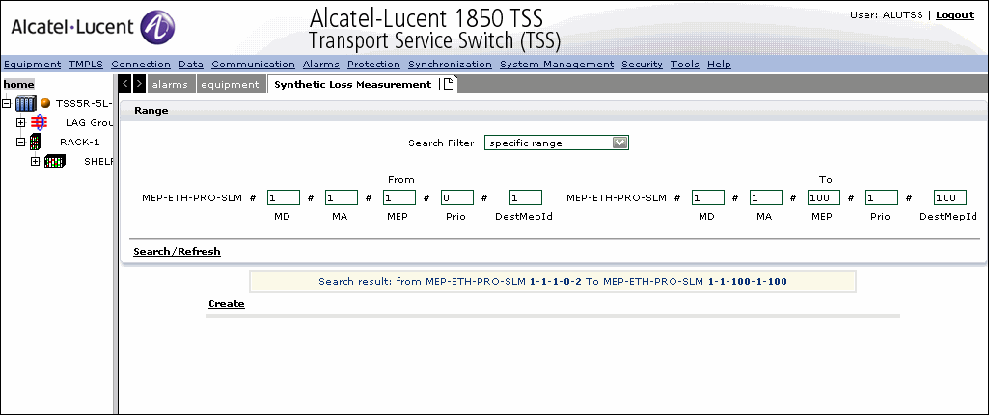Collapse the RACK-1 tree node
This screenshot has width=989, height=415.
pyautogui.click(x=21, y=142)
